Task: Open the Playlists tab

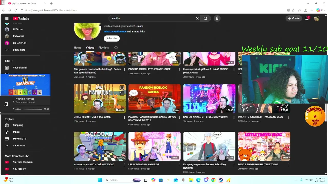Action: (104, 48)
